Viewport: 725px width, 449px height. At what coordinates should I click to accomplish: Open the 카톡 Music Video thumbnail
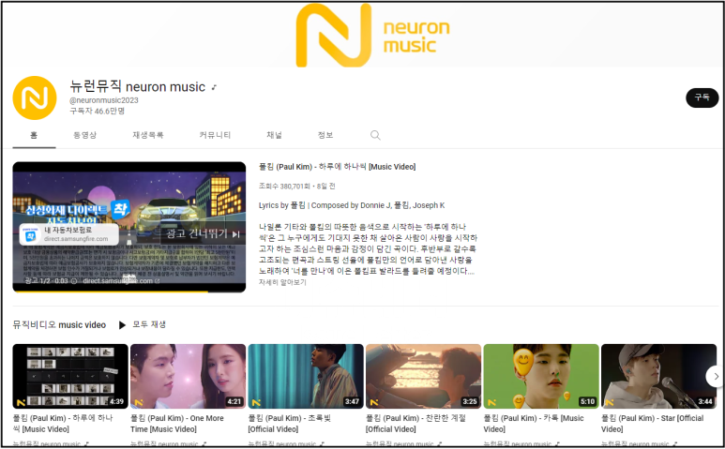coord(541,376)
